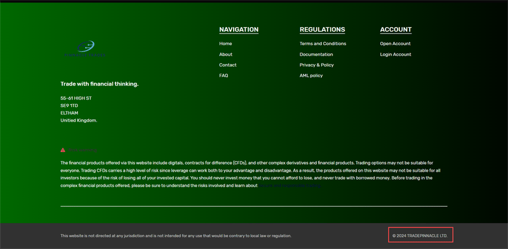508x249 pixels.
Task: Click the red risk warning triangle icon
Action: (63, 150)
